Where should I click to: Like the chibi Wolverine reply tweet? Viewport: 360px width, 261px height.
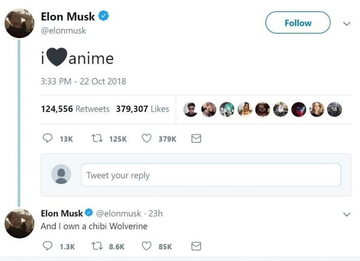coord(147,246)
